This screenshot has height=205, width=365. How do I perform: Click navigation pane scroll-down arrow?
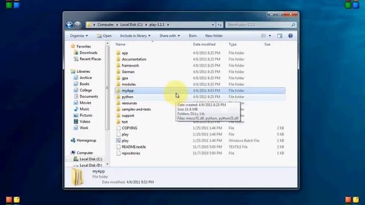pyautogui.click(x=107, y=164)
